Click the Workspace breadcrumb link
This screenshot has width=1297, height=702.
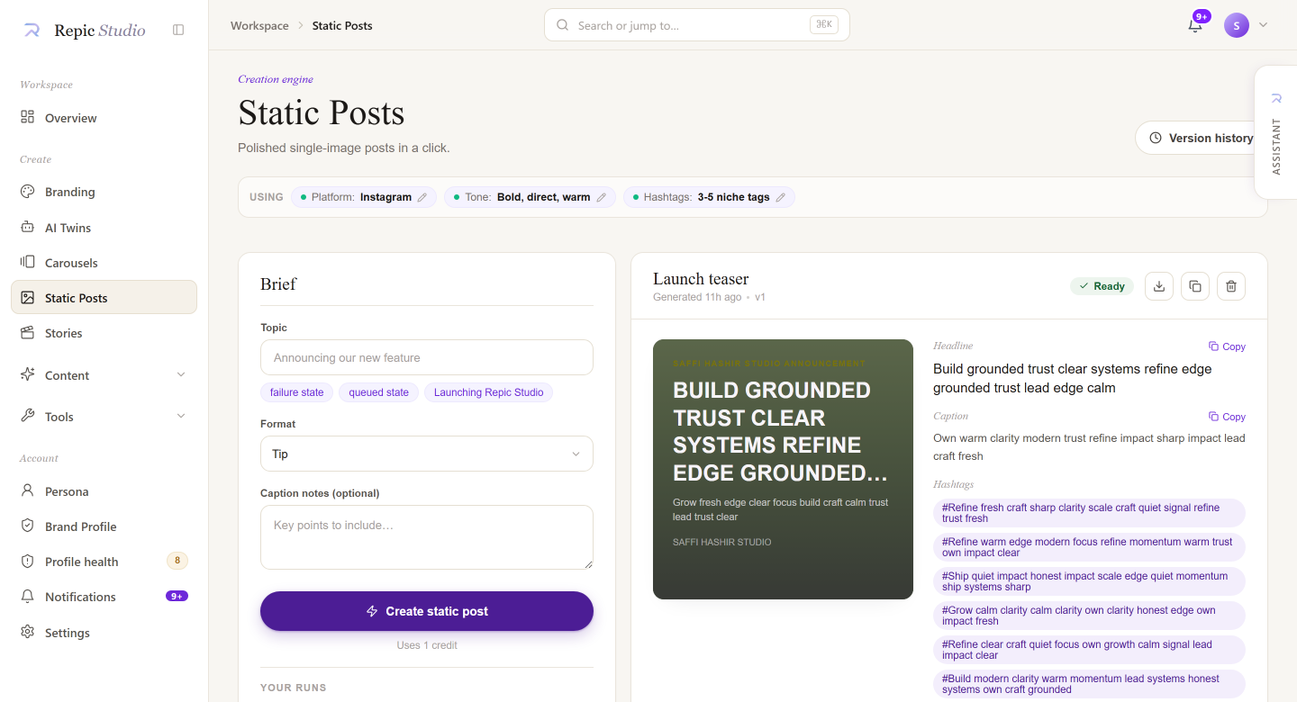[259, 25]
